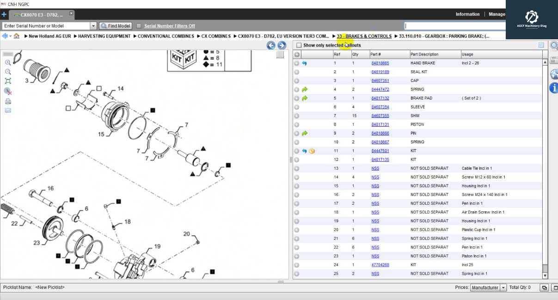This screenshot has width=558, height=300.
Task: Zoom out on the parts diagram
Action: coord(8,72)
